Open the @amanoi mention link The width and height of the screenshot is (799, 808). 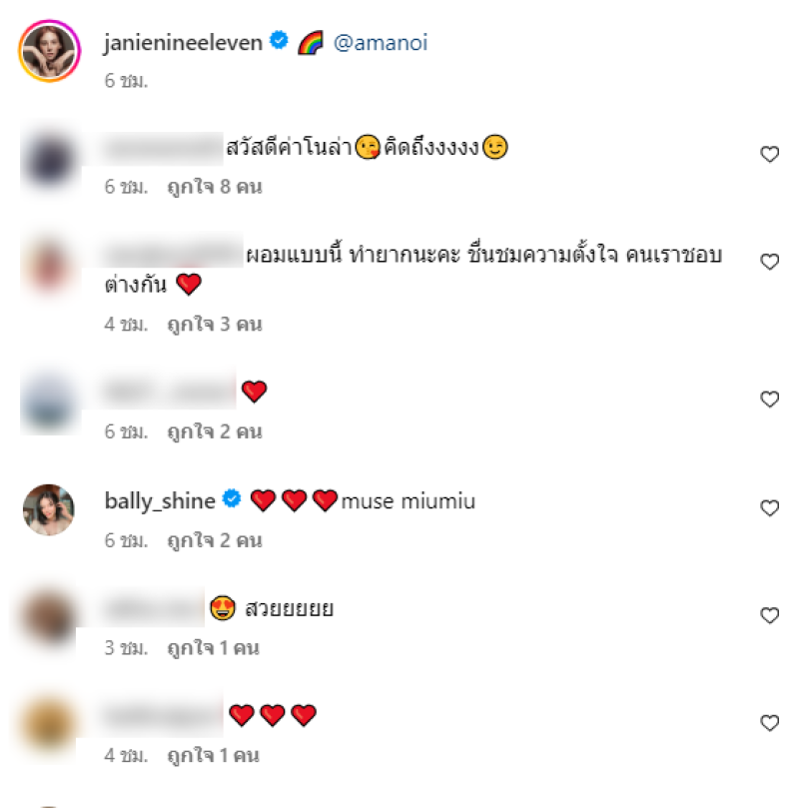(x=381, y=43)
